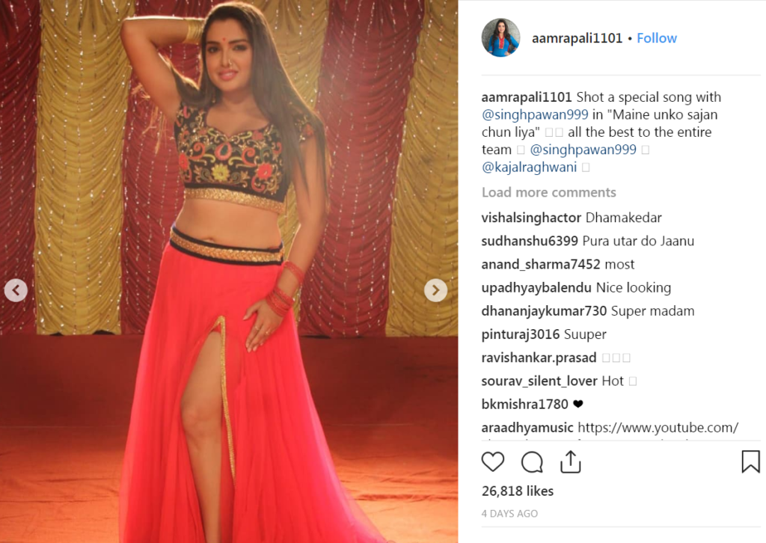Open the upadhyaybalendu commenter profile
This screenshot has height=543, width=766.
pos(536,288)
